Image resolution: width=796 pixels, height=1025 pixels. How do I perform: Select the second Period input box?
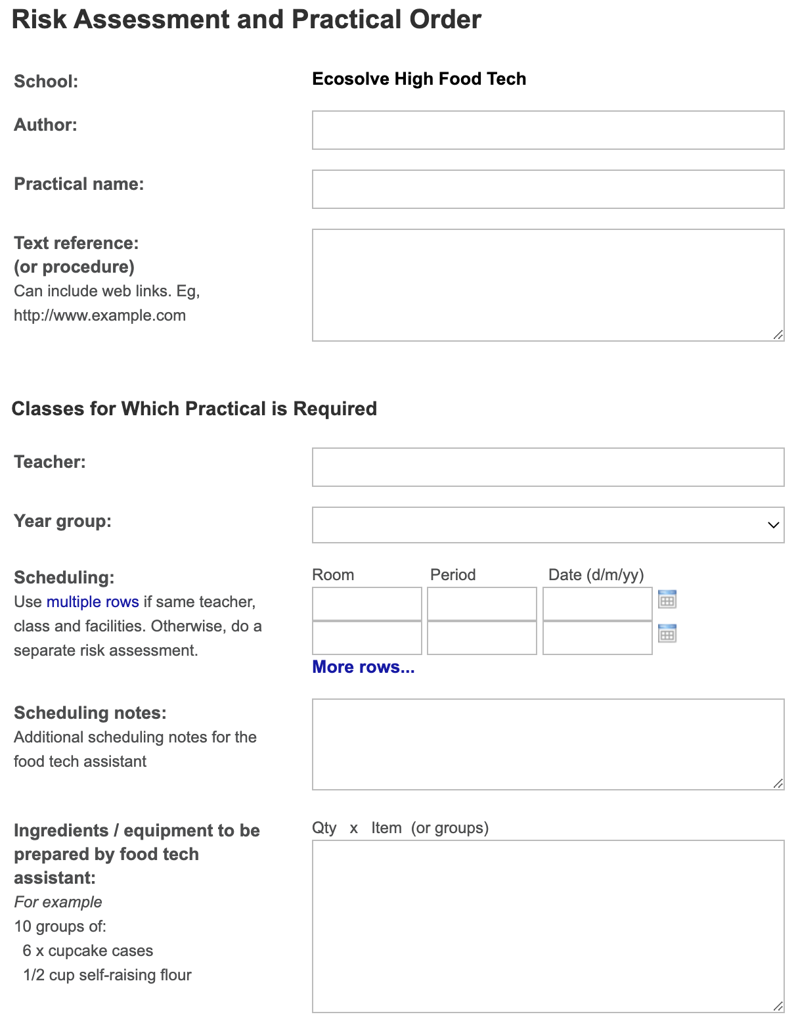point(481,638)
